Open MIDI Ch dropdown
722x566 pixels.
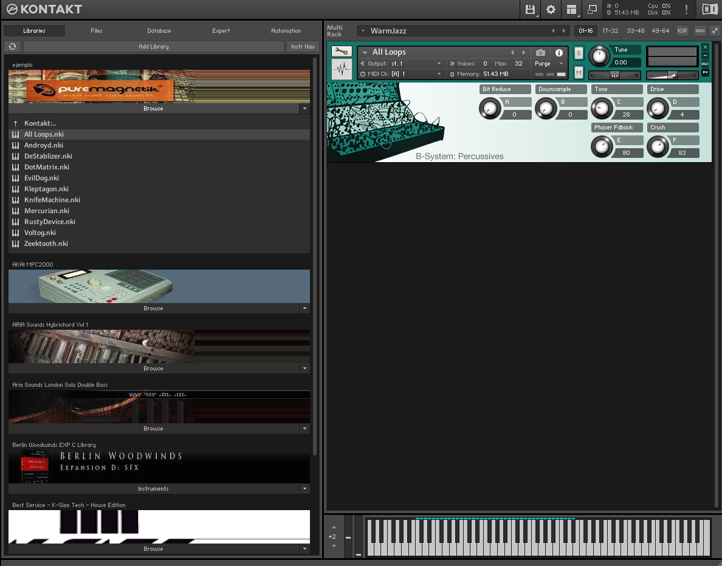pyautogui.click(x=439, y=74)
